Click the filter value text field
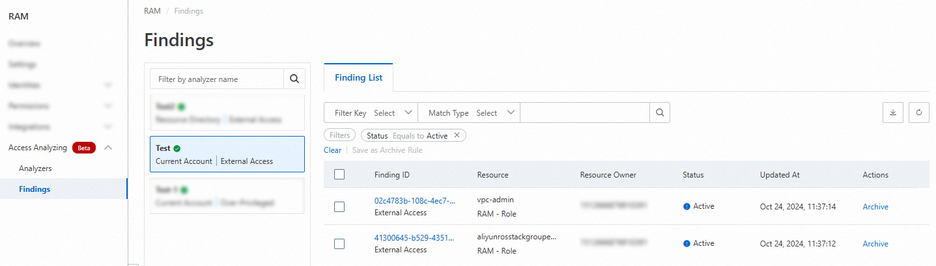This screenshot has width=936, height=266. (585, 113)
